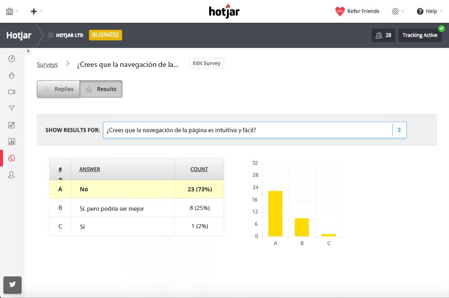449x298 pixels.
Task: Expand the left sidebar arrow
Action: (28, 51)
